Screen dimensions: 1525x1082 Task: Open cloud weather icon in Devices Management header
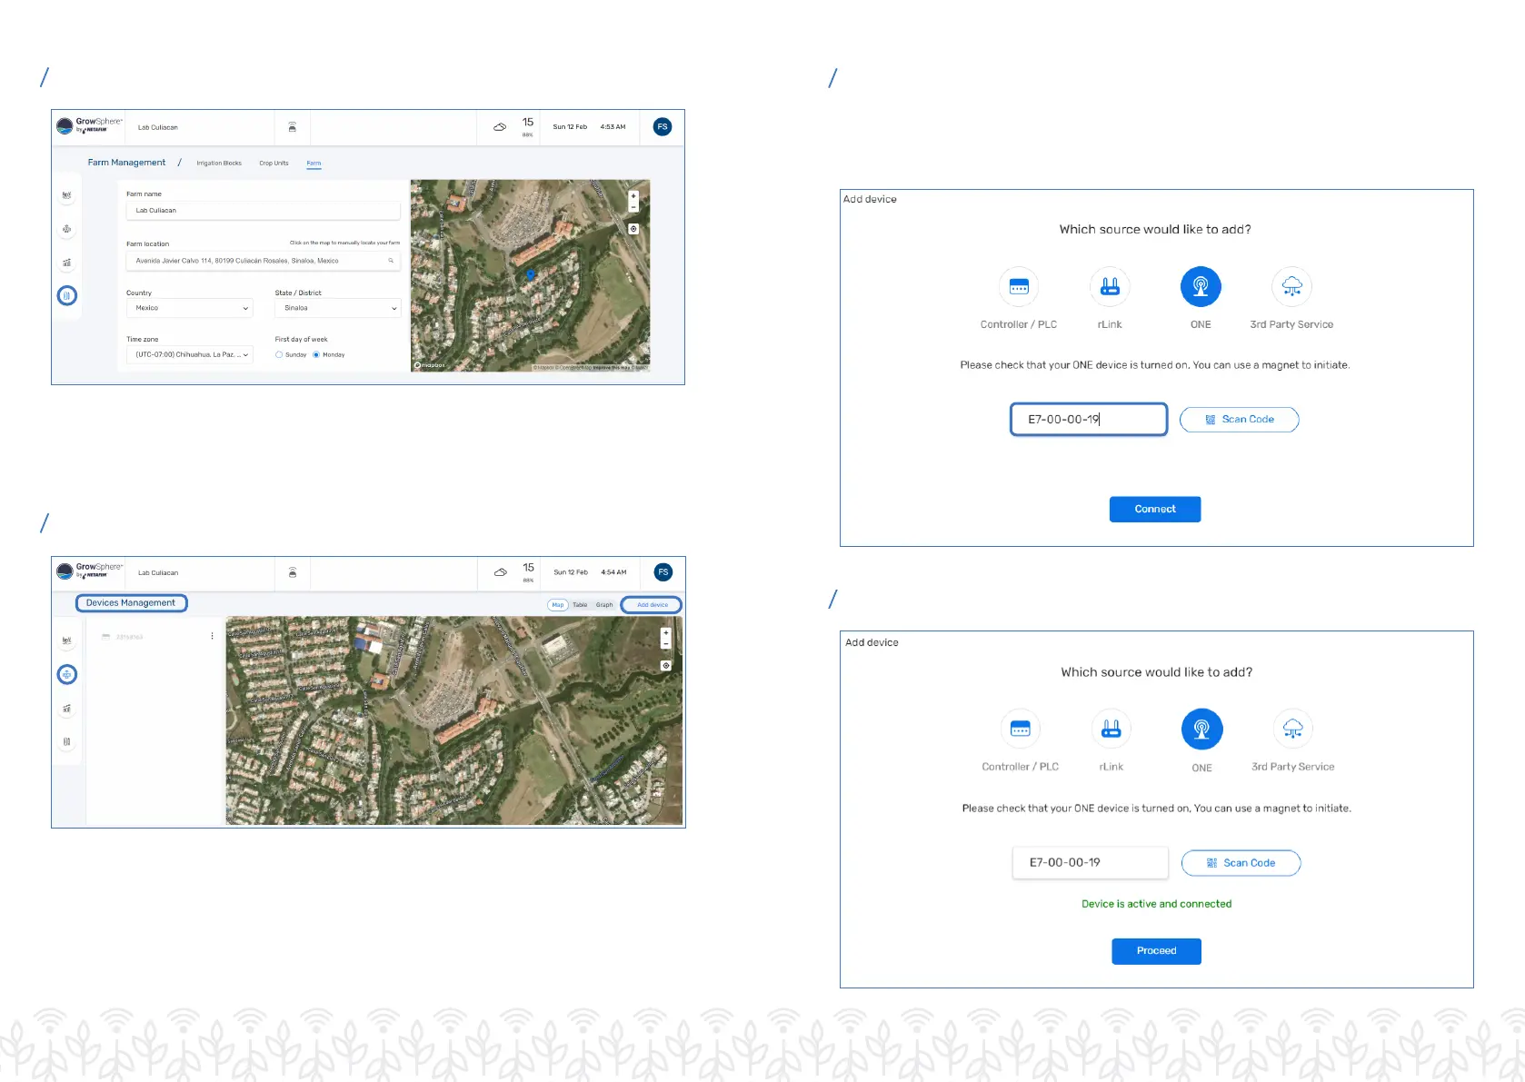click(501, 572)
